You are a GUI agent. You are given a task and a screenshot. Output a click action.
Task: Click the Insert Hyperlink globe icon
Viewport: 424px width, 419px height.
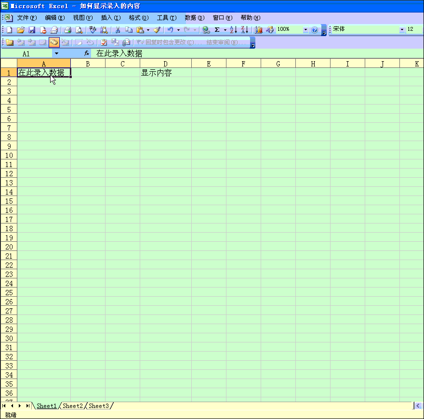point(206,30)
